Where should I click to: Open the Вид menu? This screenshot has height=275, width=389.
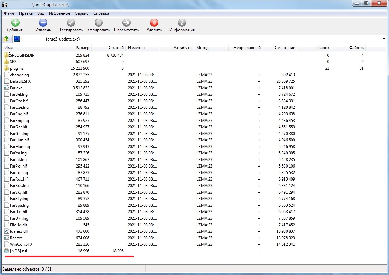(41, 13)
